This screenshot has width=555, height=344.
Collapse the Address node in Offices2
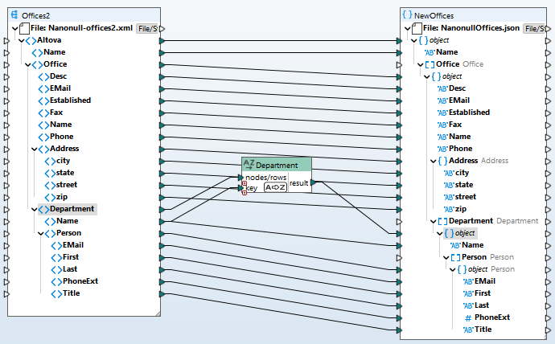point(34,149)
